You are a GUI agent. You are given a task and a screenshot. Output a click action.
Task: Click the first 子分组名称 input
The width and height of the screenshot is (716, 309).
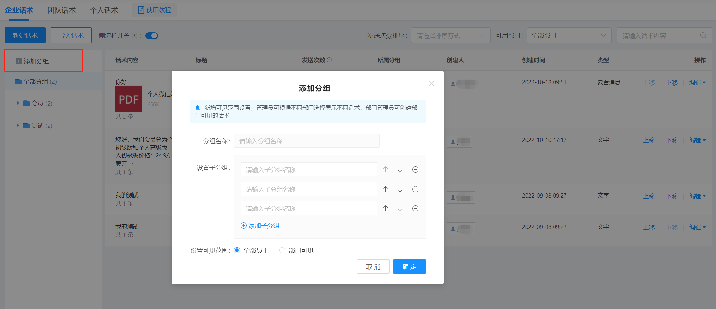click(x=309, y=169)
